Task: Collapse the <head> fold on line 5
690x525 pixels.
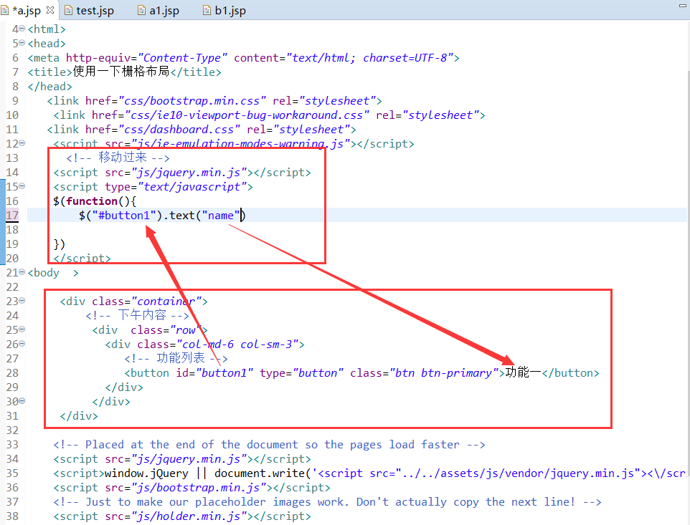Action: [22, 42]
